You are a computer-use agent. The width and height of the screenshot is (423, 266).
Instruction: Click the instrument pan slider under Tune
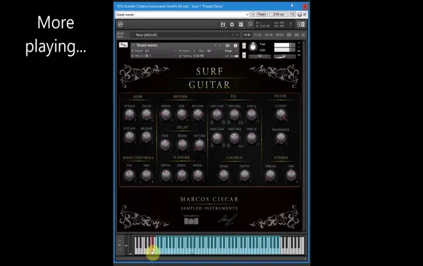[x=260, y=56]
